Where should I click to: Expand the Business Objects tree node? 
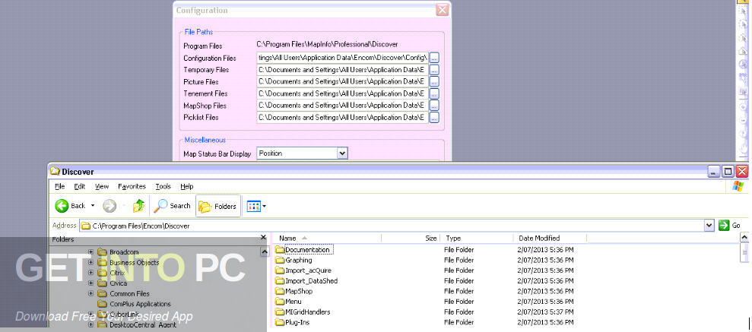[90, 263]
